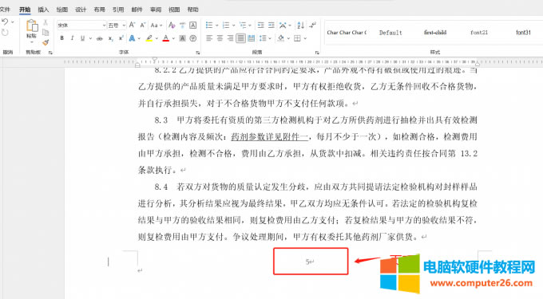The image size is (543, 299).
Task: Click the 粘贴 paste button
Action: [x=31, y=30]
